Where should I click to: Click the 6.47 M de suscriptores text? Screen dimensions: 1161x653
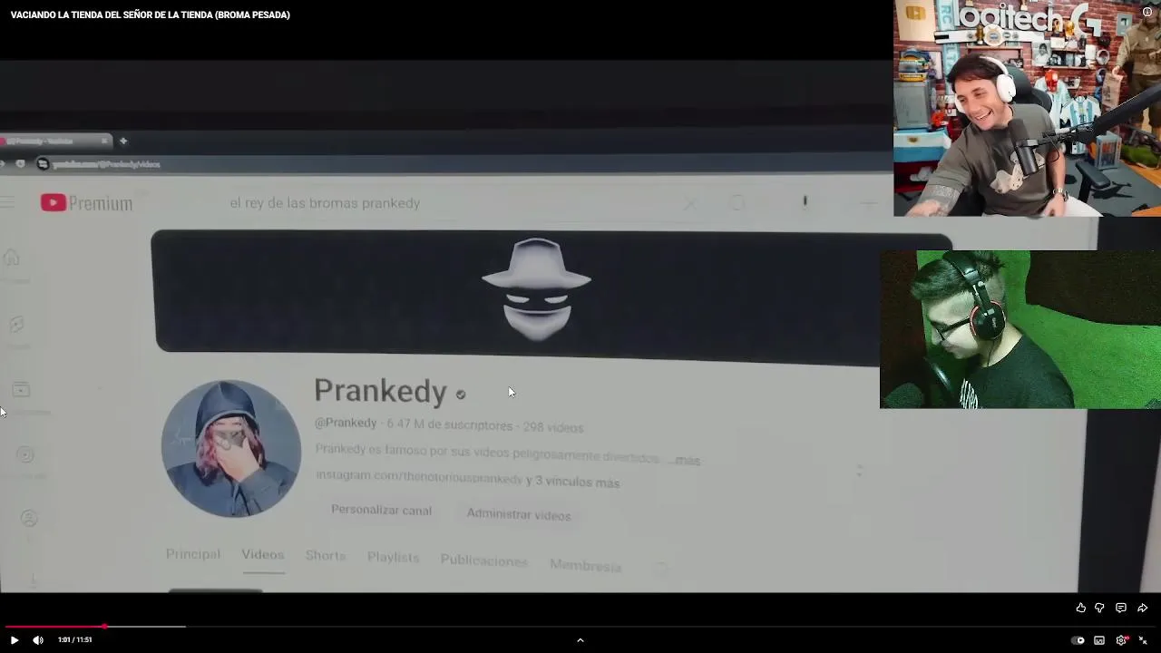click(450, 425)
